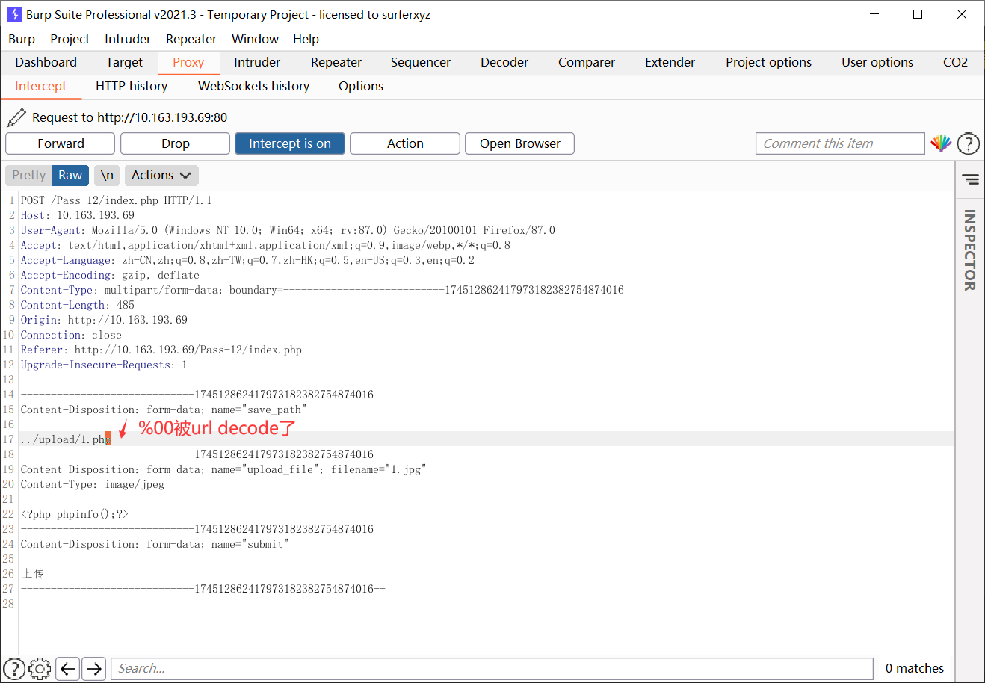Viewport: 985px width, 683px height.
Task: Switch to the Intruder tab
Action: click(x=257, y=62)
